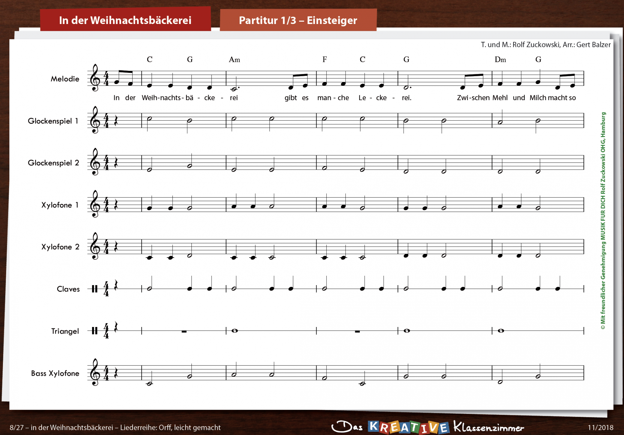Click the first Triangel whole note

point(235,331)
